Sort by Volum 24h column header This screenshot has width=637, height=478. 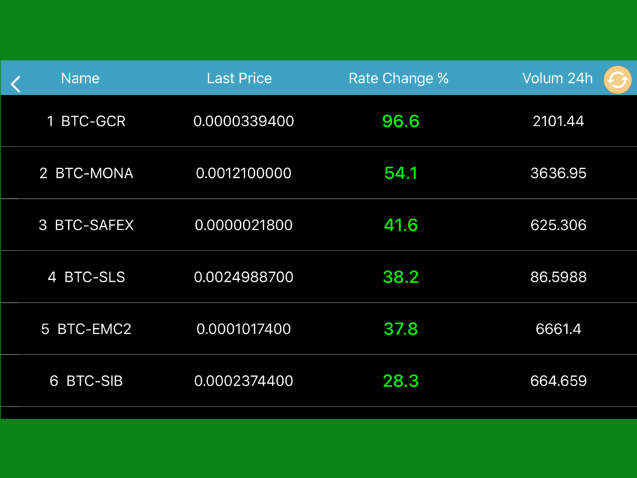[x=557, y=78]
